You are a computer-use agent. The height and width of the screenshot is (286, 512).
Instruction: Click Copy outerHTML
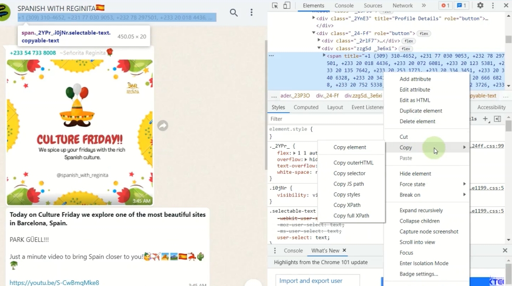coord(351,163)
